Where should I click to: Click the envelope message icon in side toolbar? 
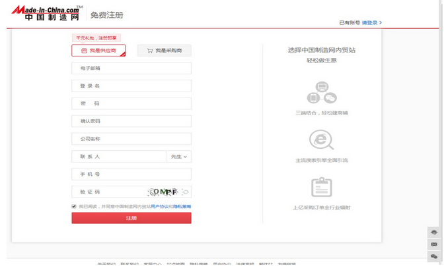pyautogui.click(x=434, y=244)
